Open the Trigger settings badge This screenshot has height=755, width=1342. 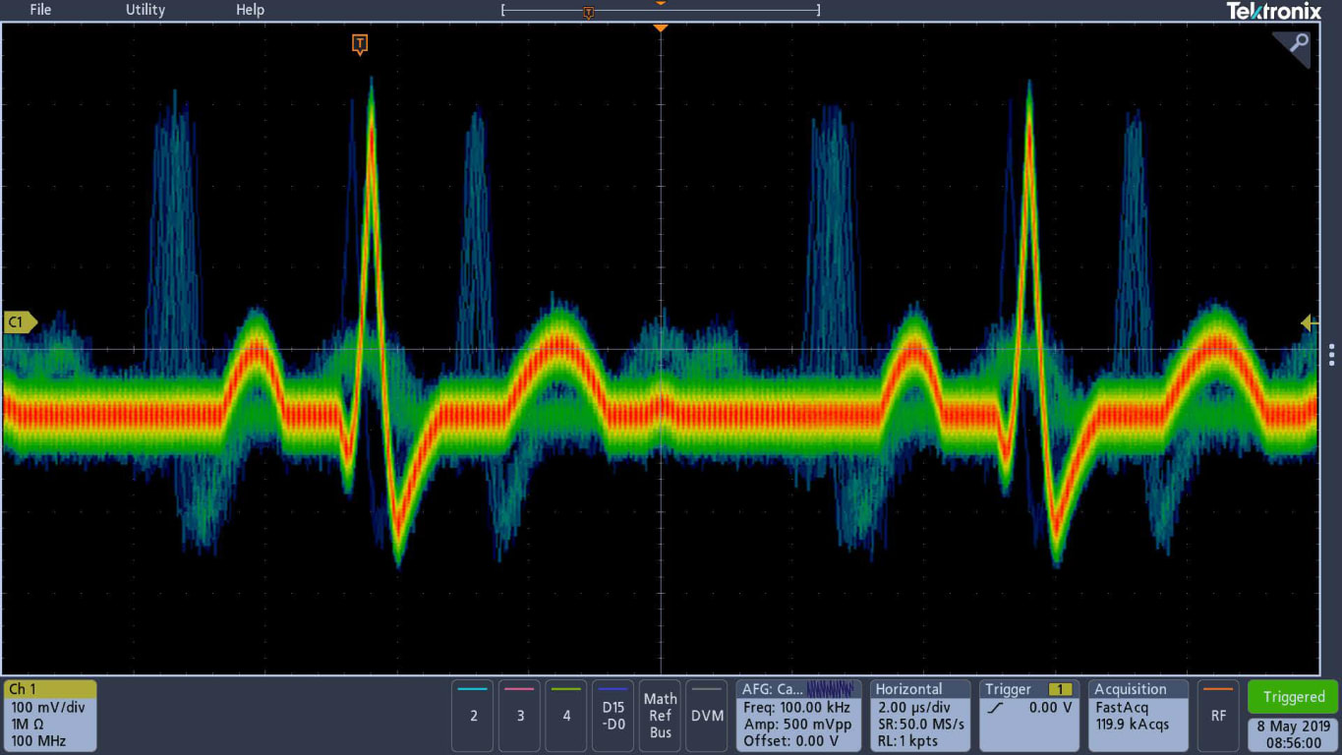pos(1029,716)
